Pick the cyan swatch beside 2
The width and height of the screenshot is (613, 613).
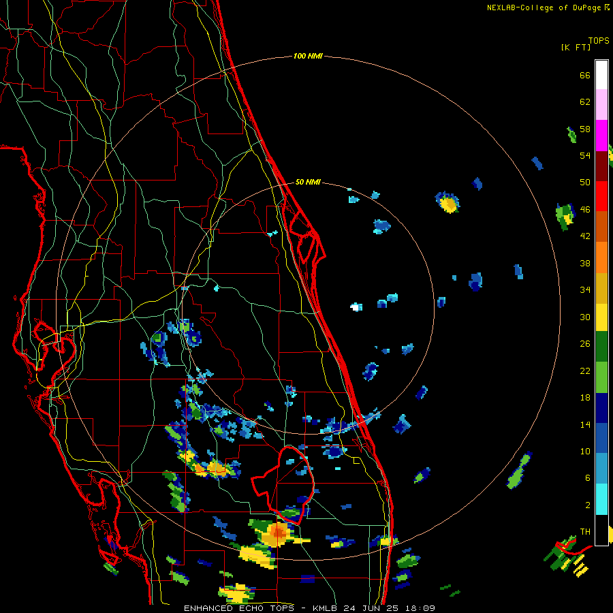(601, 499)
